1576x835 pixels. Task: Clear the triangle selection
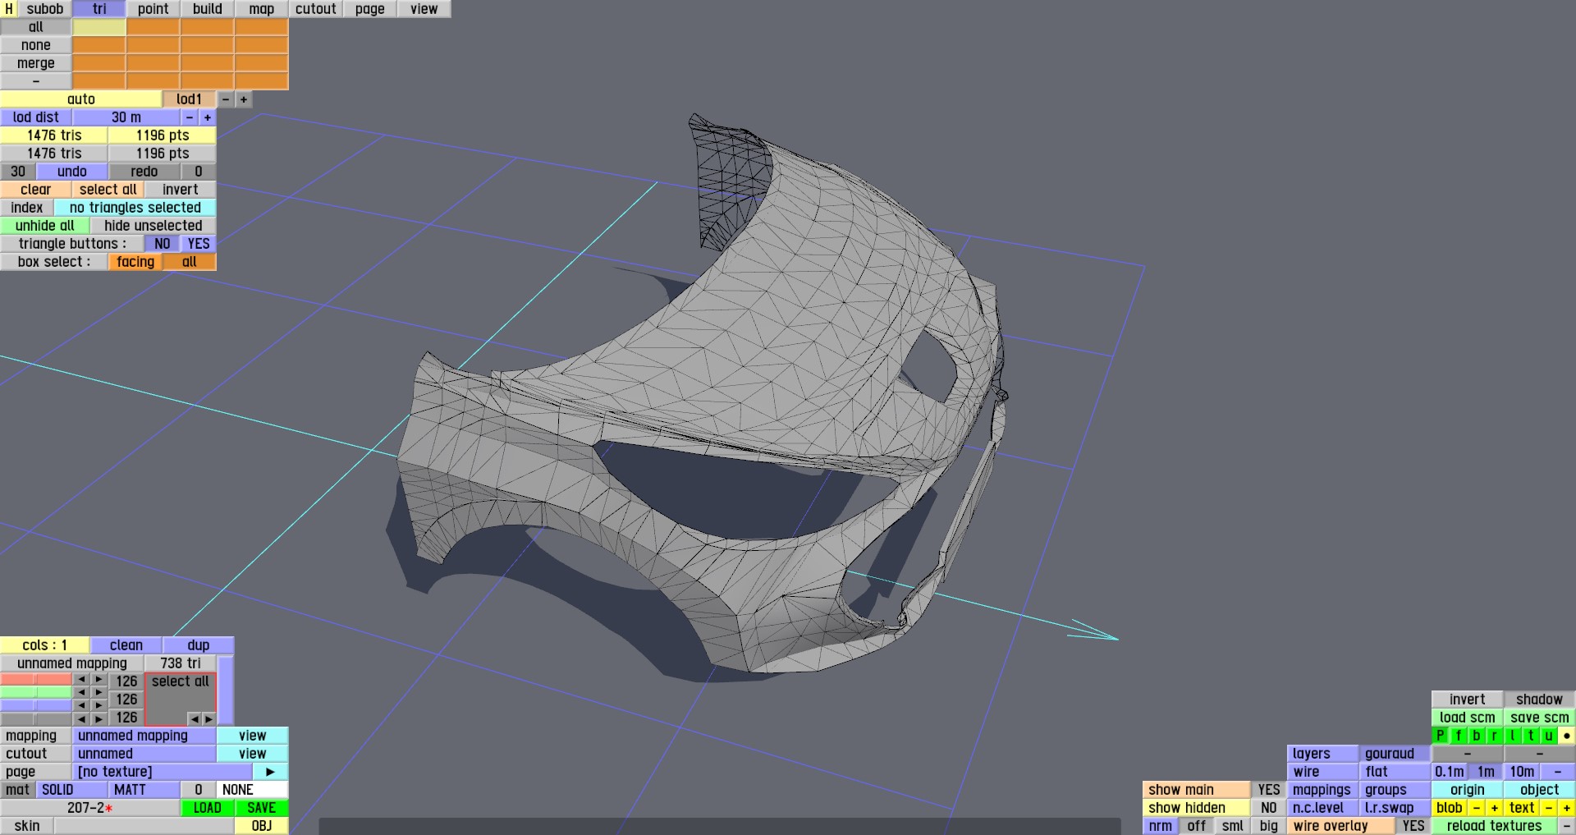[35, 190]
